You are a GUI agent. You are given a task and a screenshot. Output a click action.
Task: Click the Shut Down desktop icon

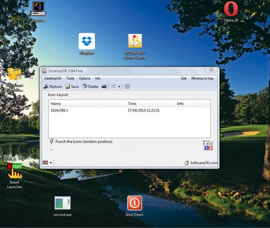coord(134,204)
